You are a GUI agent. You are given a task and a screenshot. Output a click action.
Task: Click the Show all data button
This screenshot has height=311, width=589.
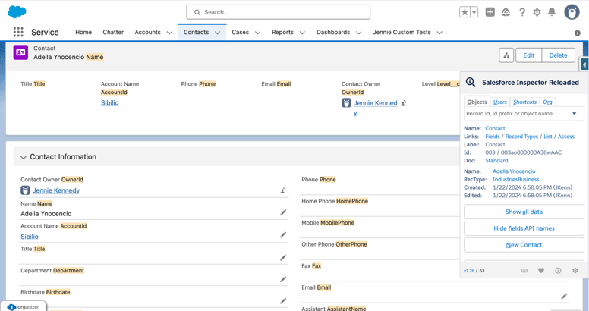coord(524,212)
